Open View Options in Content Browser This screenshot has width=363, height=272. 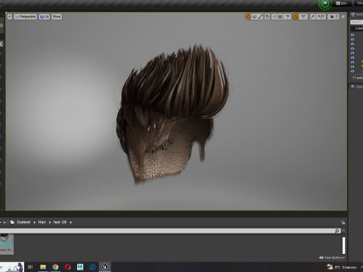coord(332,258)
